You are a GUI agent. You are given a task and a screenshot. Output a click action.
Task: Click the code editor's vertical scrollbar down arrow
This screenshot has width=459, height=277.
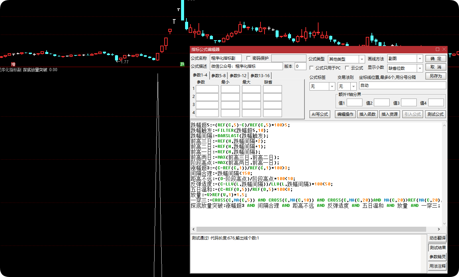click(x=445, y=224)
